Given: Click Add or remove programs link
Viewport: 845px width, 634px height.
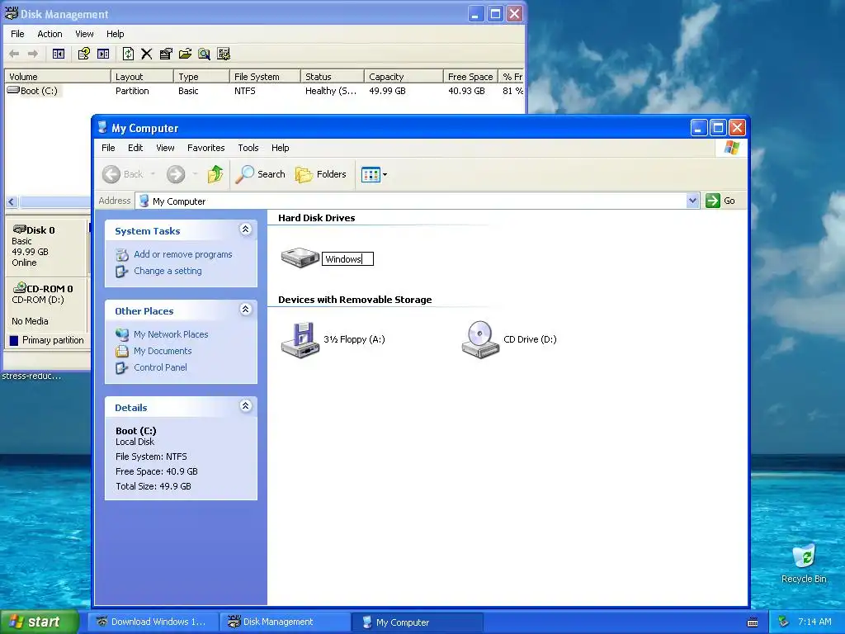Looking at the screenshot, I should (x=182, y=254).
